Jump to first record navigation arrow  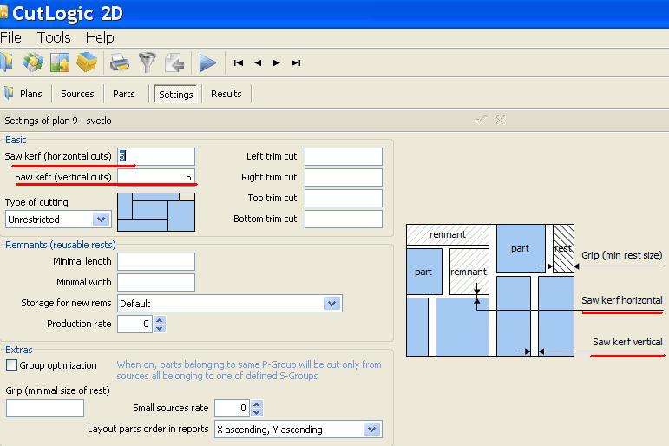coord(239,62)
